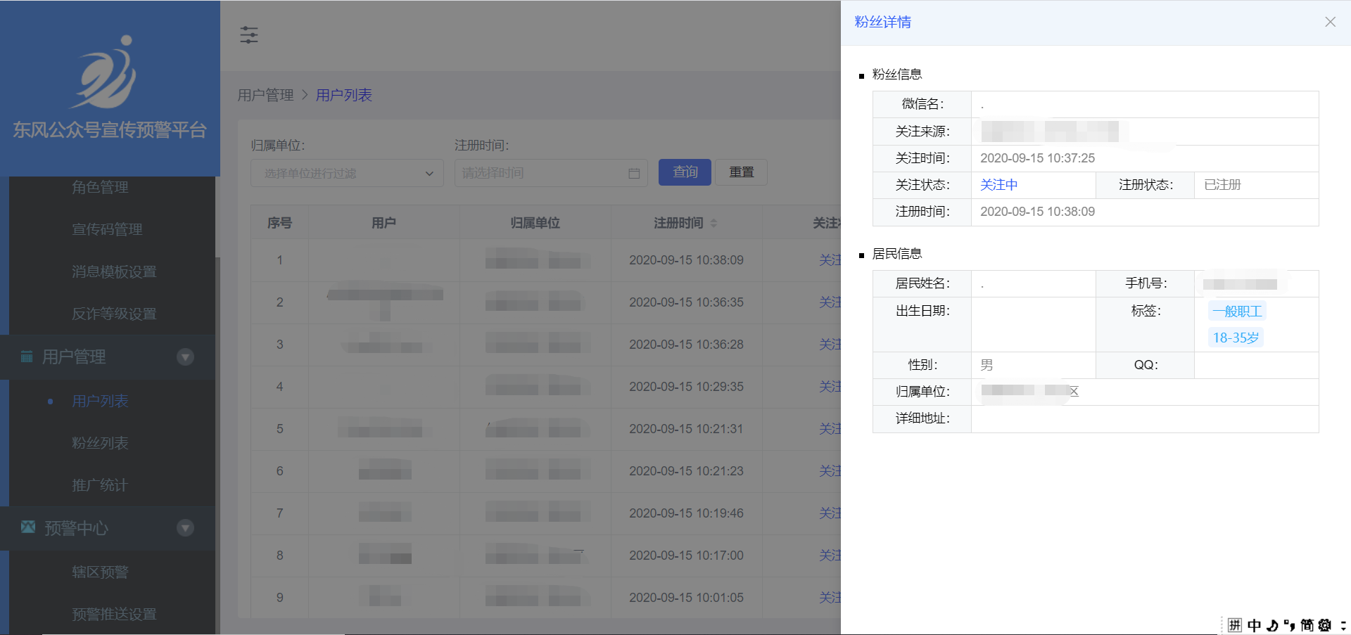Sort table by 注册时间 column arrows
The height and width of the screenshot is (635, 1351).
pyautogui.click(x=713, y=223)
